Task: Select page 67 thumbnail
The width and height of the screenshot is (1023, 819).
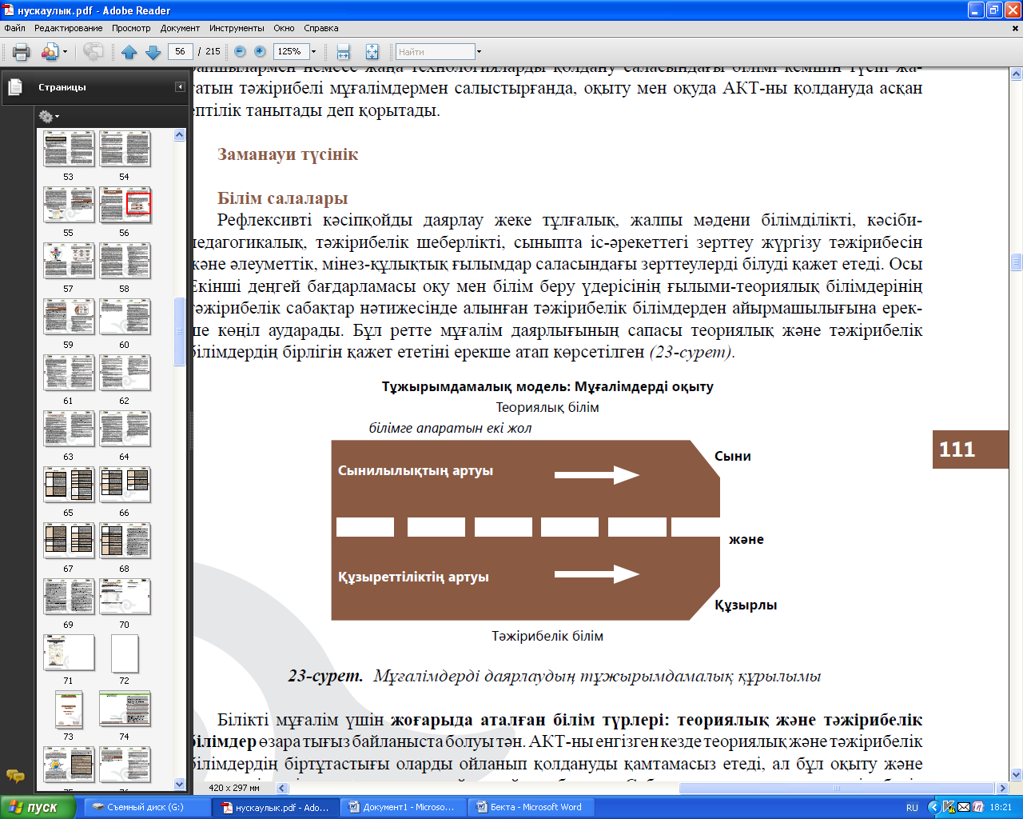Action: pos(68,541)
